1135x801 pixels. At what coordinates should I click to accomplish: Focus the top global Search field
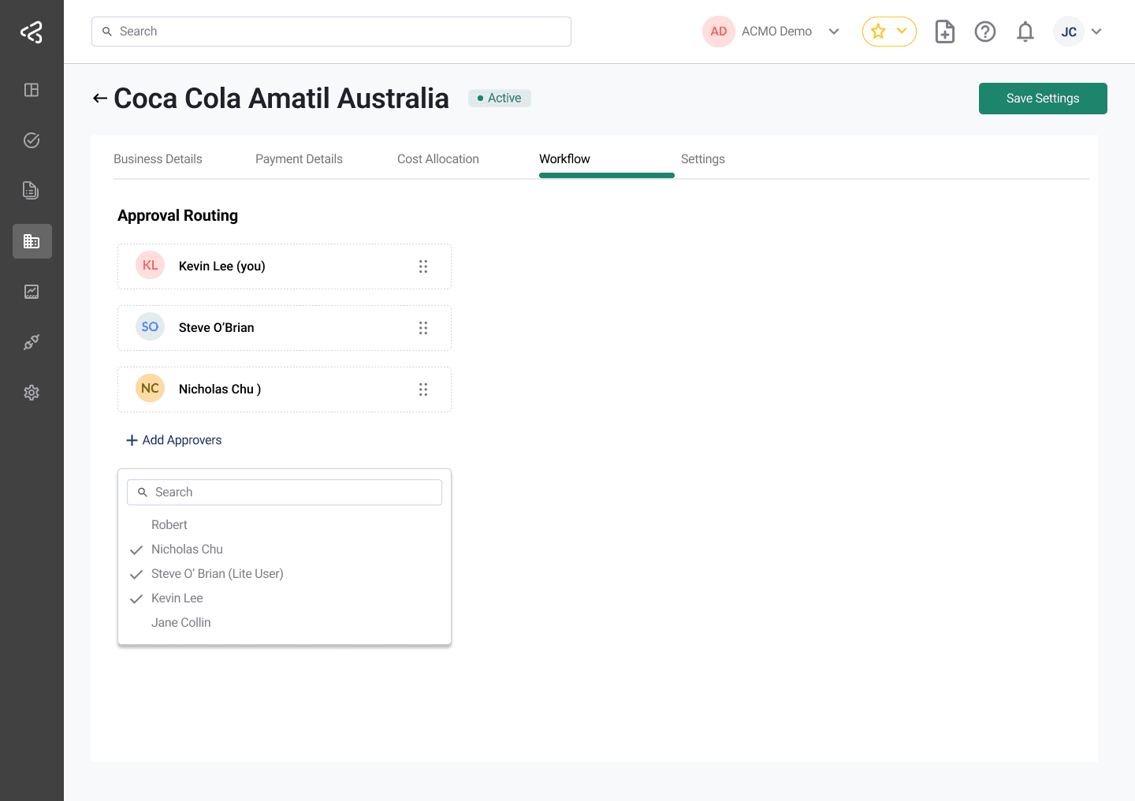331,32
